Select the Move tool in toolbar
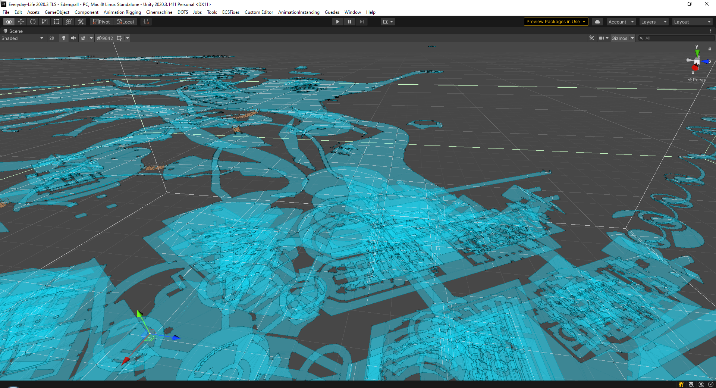Viewport: 716px width, 388px height. coord(21,22)
